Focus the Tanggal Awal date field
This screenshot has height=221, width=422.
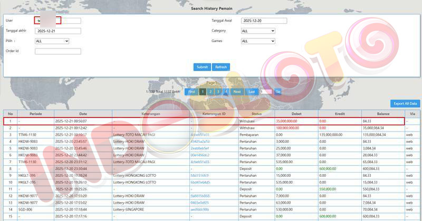pos(264,21)
